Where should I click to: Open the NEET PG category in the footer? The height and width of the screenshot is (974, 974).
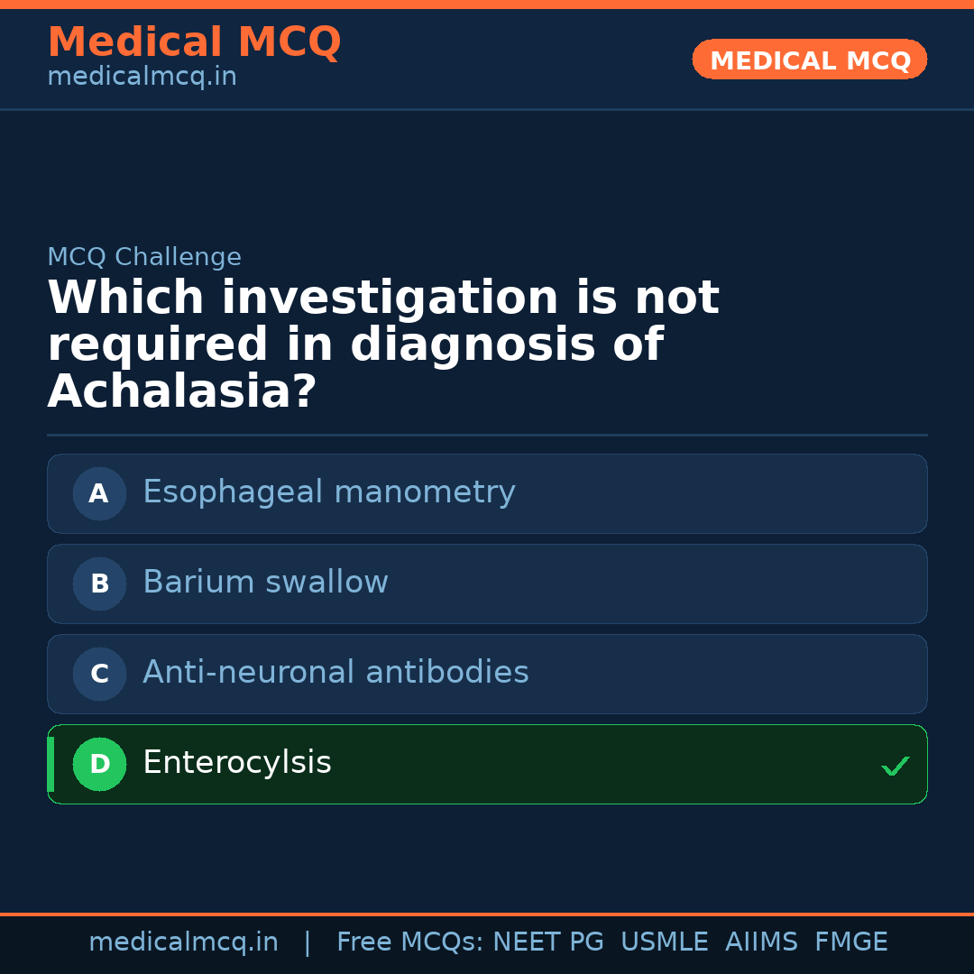click(548, 941)
